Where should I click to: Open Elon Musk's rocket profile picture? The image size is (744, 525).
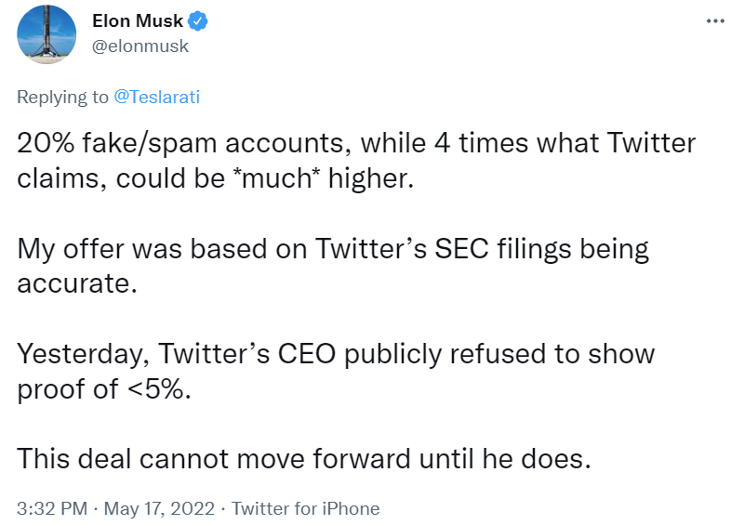[46, 34]
